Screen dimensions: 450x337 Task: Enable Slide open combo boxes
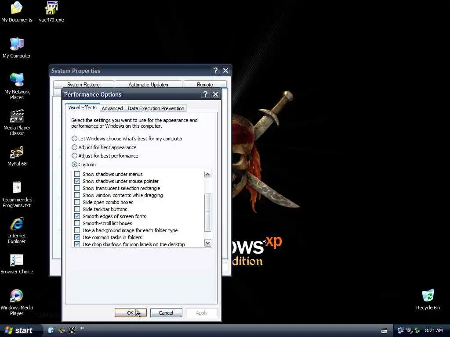pyautogui.click(x=77, y=202)
